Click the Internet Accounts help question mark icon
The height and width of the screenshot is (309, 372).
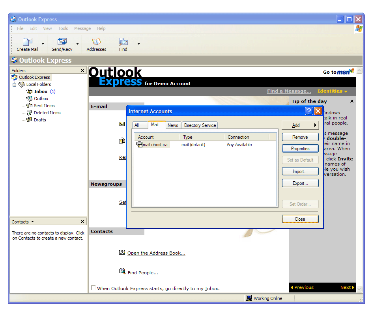[x=308, y=111]
